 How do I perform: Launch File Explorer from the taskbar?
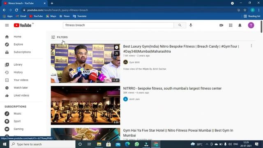click(99, 144)
